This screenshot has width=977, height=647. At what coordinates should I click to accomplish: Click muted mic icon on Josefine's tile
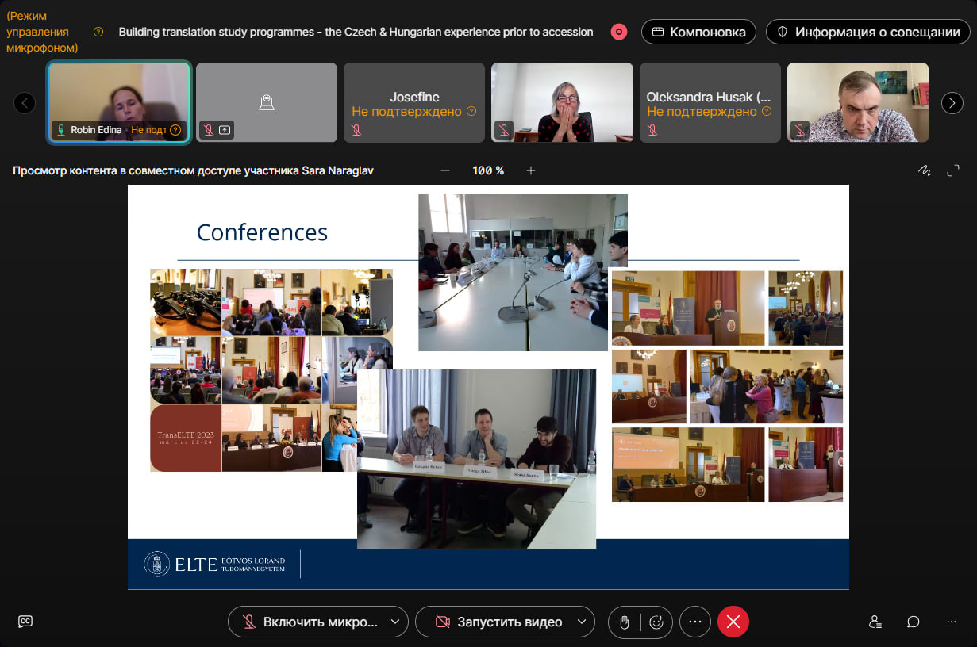coord(356,130)
